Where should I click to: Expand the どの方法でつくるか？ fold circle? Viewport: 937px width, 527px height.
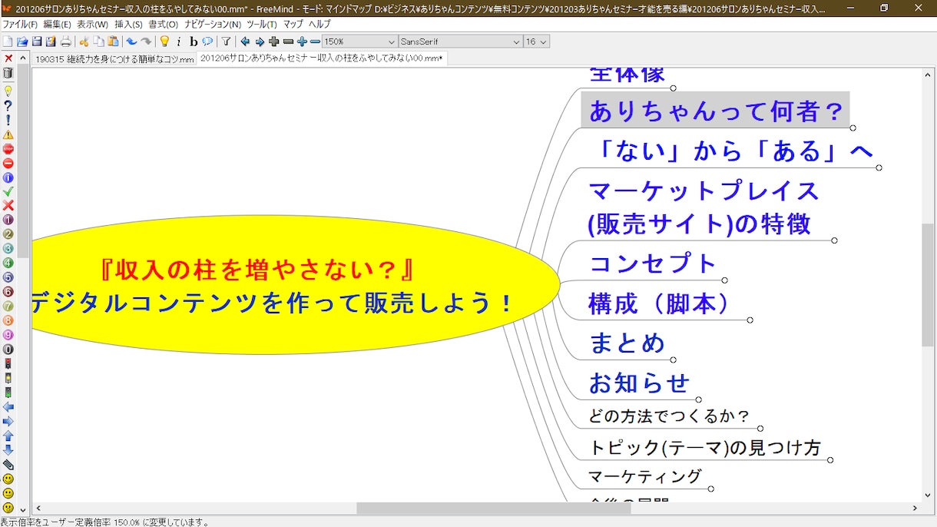pyautogui.click(x=760, y=429)
